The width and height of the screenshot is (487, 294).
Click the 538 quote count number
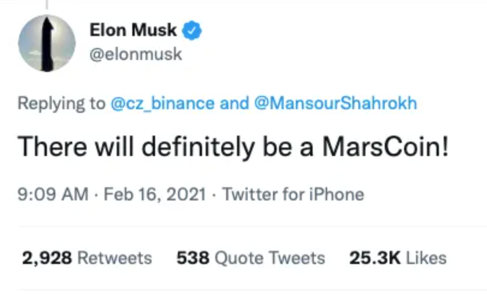(192, 258)
